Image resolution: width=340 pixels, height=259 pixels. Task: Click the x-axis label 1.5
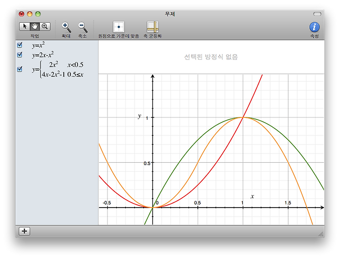[x=288, y=203]
